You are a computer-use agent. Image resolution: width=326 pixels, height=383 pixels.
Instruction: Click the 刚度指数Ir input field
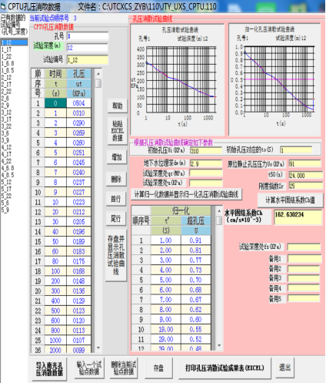(x=306, y=186)
